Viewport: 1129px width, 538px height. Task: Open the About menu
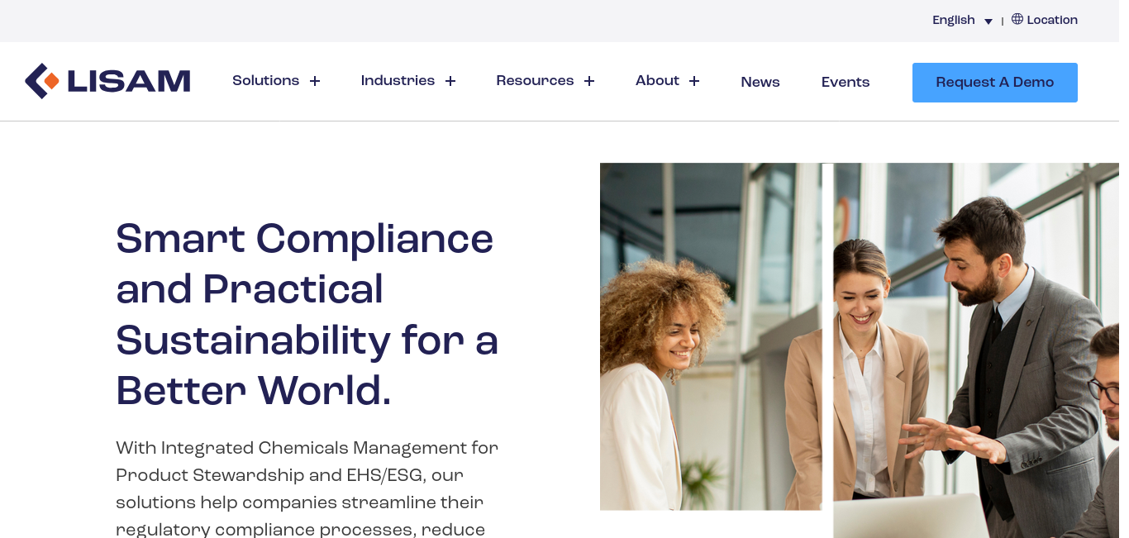pyautogui.click(x=657, y=80)
